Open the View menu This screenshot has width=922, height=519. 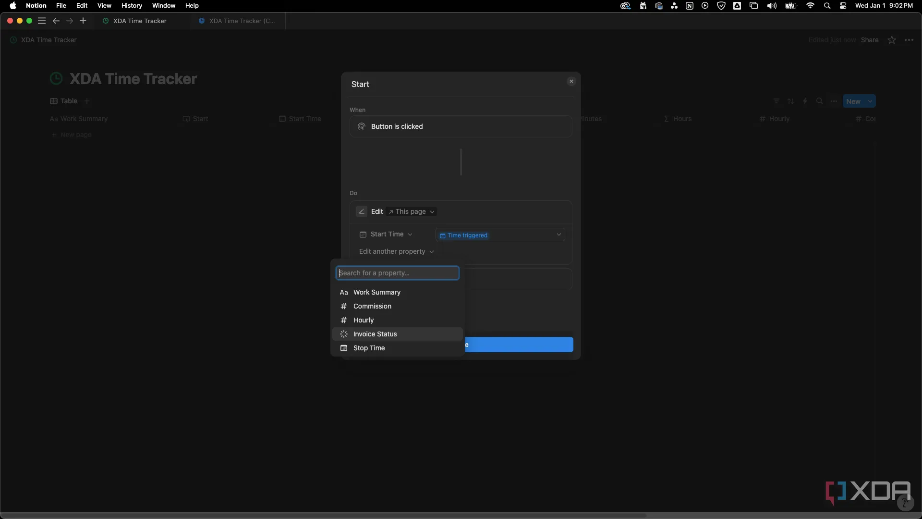pos(104,6)
